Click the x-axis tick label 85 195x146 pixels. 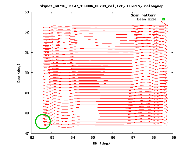(x=93, y=137)
